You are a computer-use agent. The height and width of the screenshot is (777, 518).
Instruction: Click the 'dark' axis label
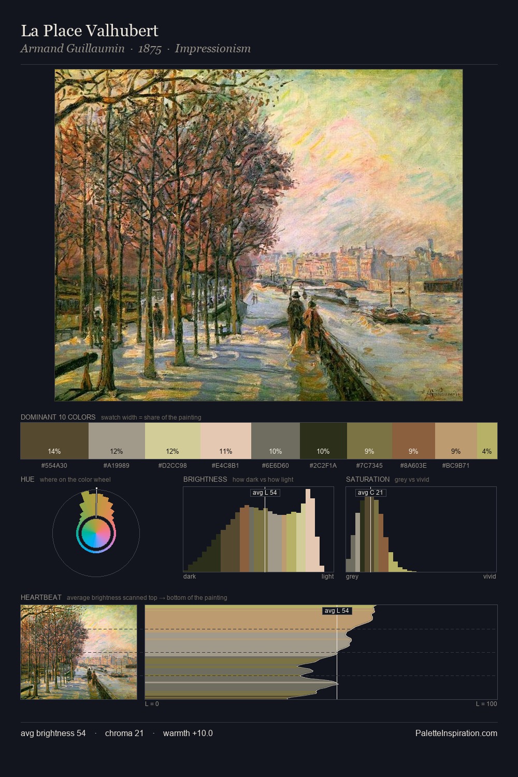tap(190, 577)
